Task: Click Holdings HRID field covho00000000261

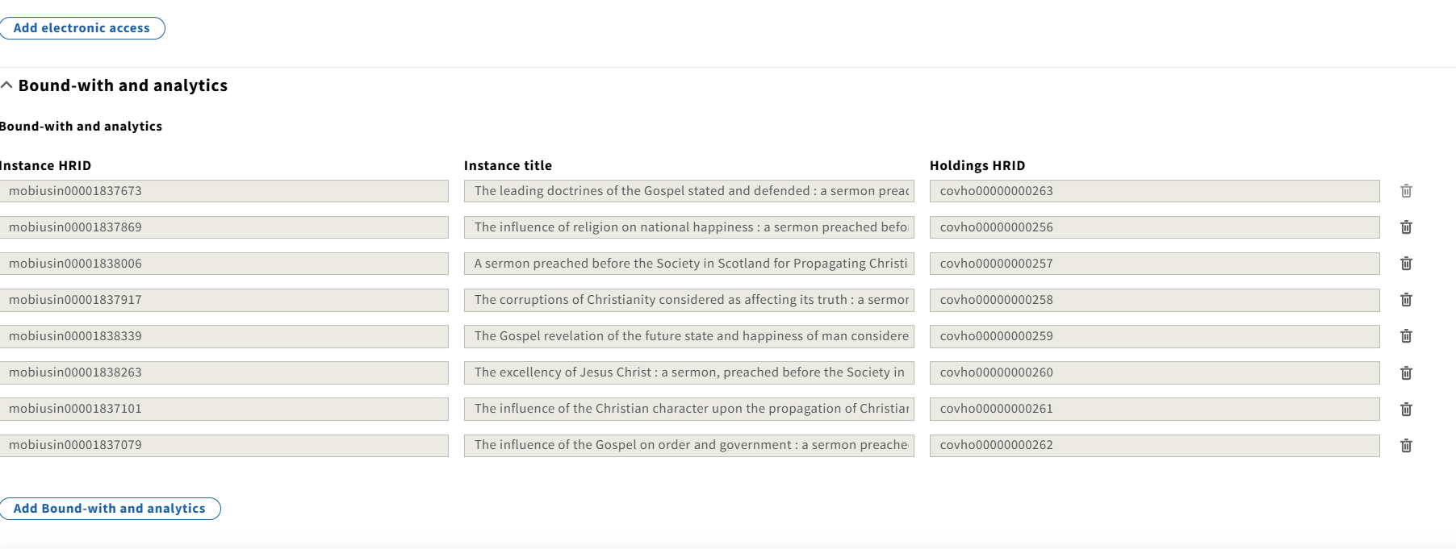Action: [1155, 409]
